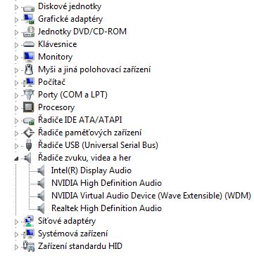This screenshot has height=256, width=254.
Task: Select Řadiče paměťových zařízení label
Action: [89, 133]
